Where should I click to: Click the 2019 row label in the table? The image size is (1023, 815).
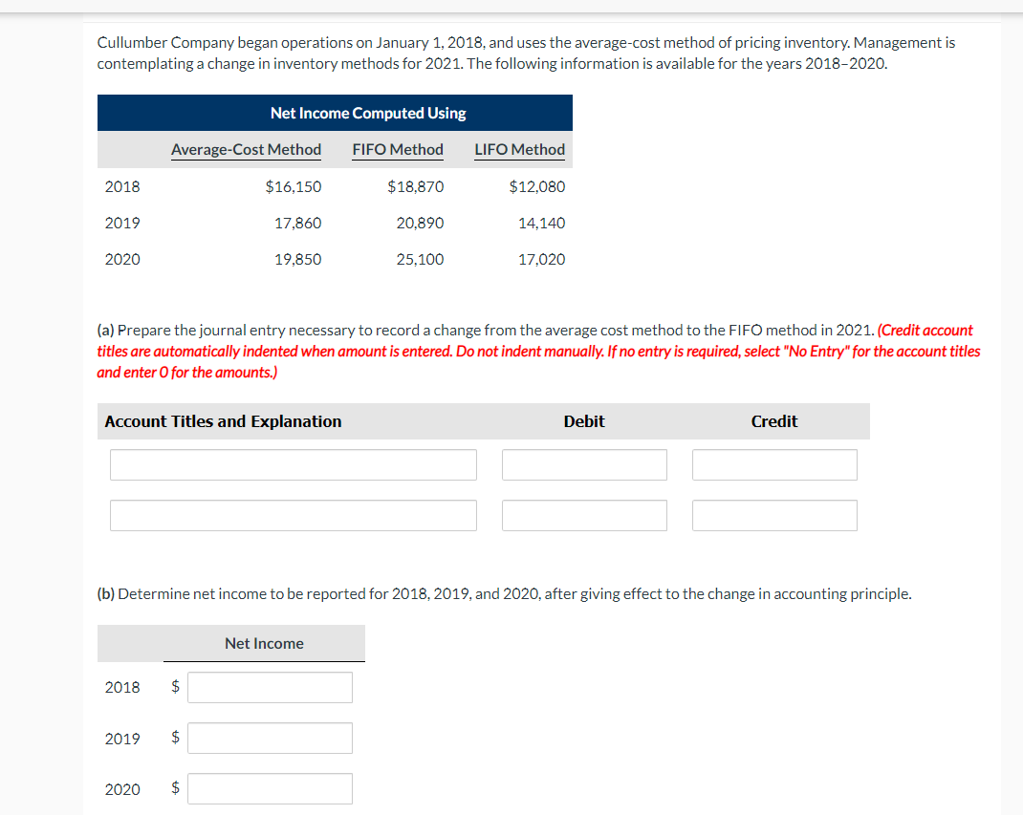click(122, 223)
